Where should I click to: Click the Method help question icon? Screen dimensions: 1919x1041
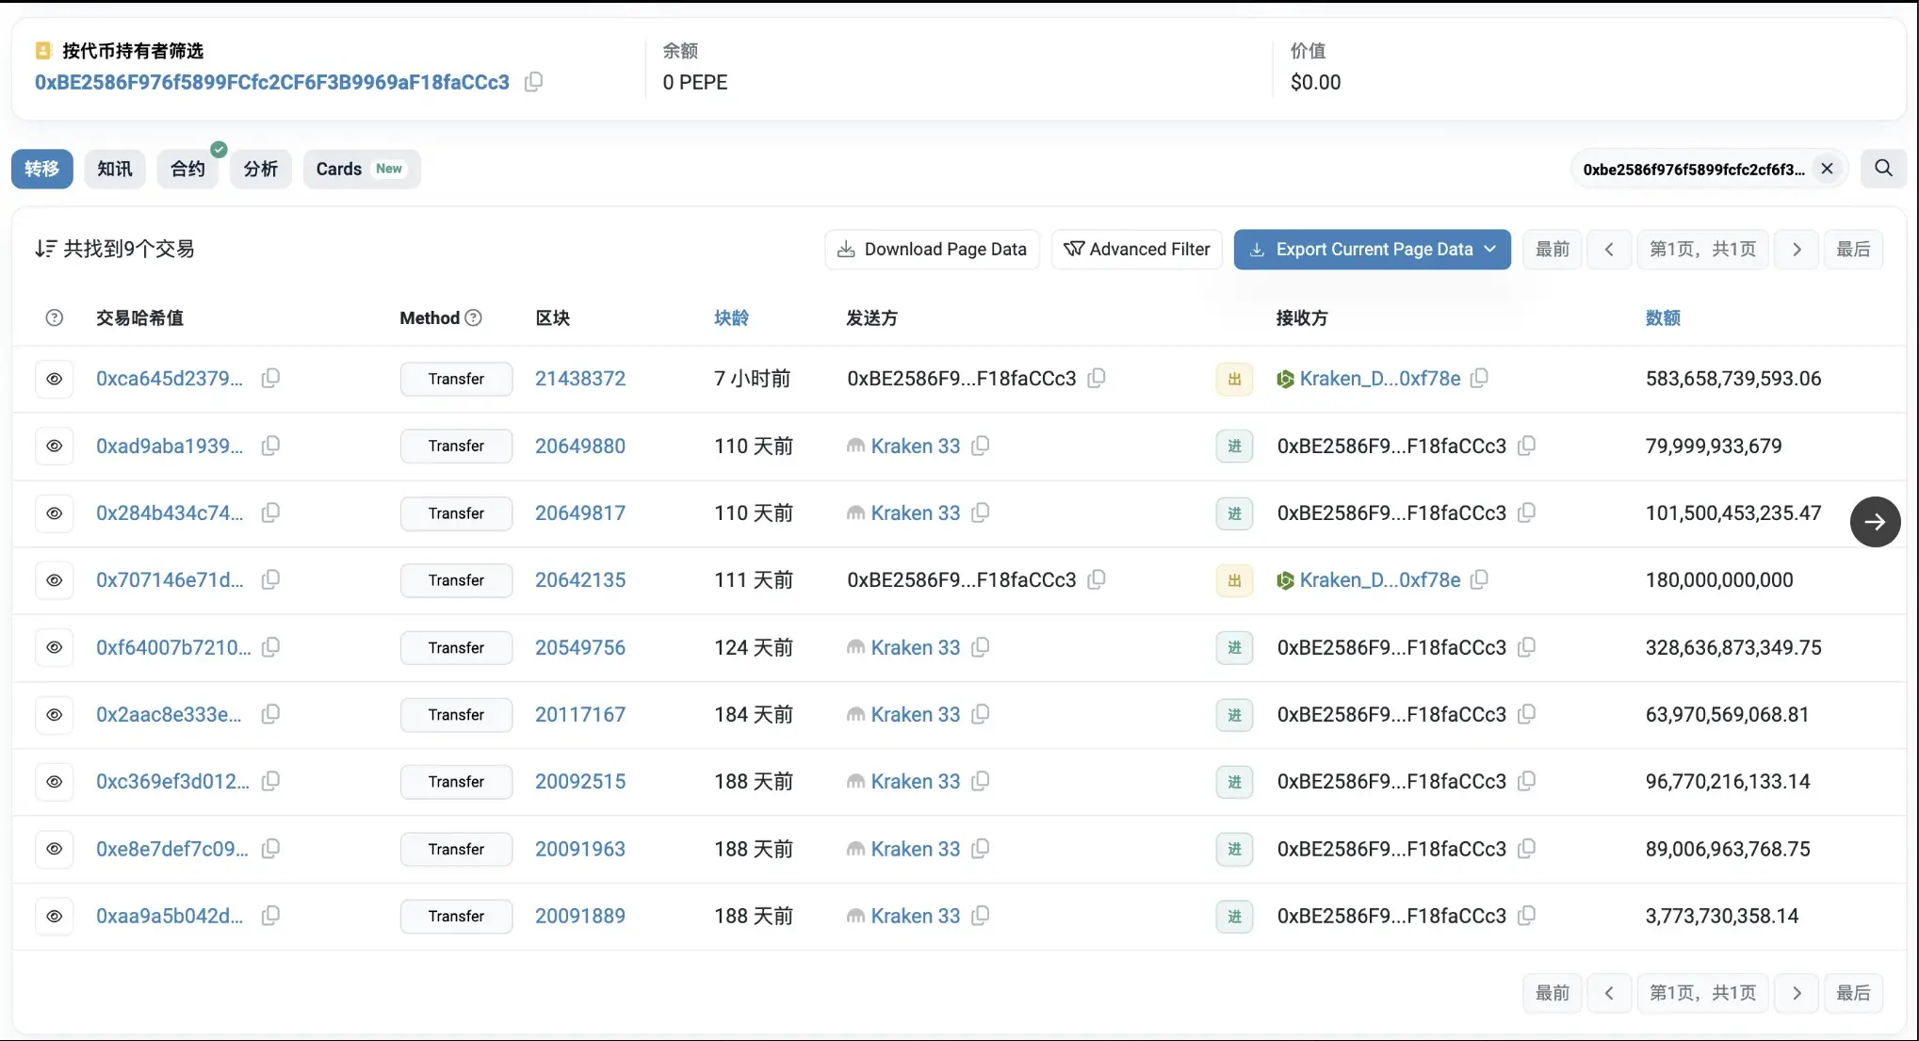pyautogui.click(x=474, y=318)
